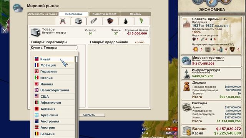Click the country list scrollbar thumb
246x138 pixels.
pos(76,59)
